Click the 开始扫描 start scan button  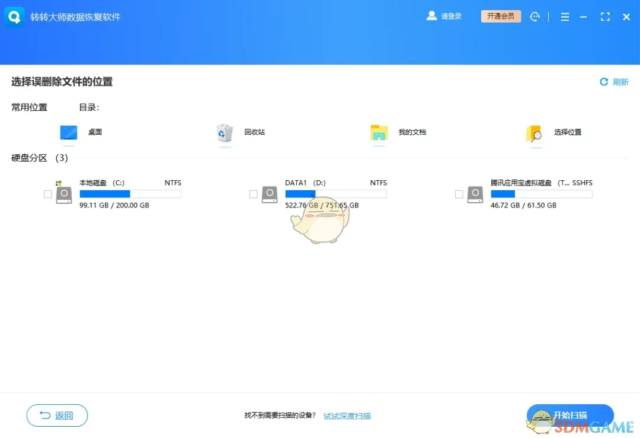tap(570, 415)
